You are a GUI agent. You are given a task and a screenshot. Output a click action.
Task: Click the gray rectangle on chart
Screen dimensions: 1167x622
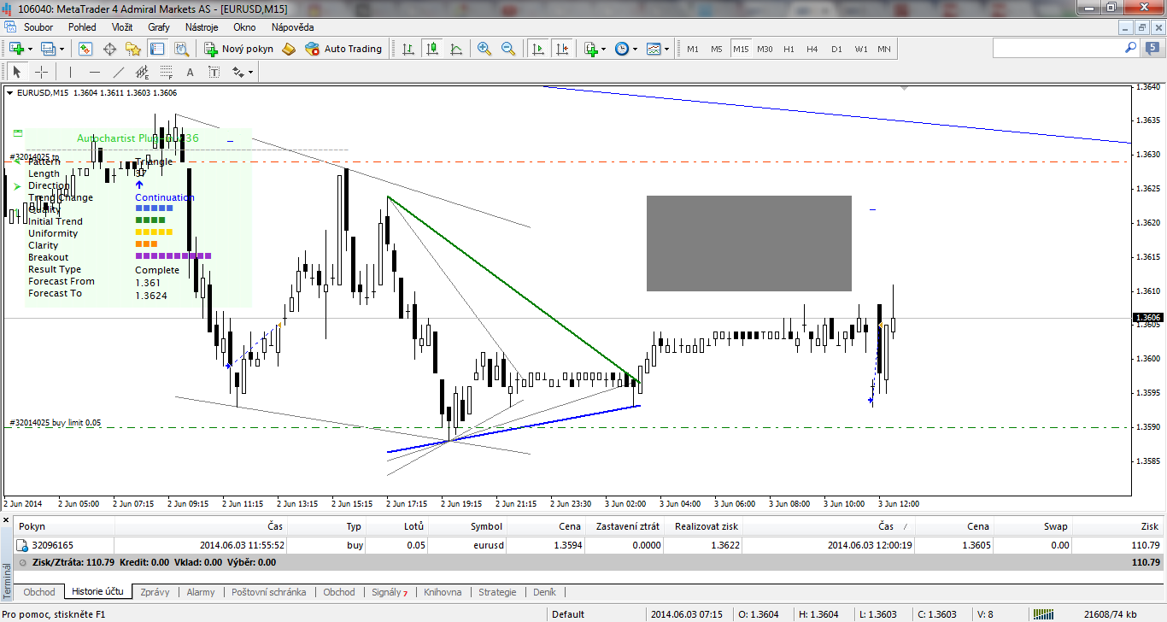click(748, 244)
